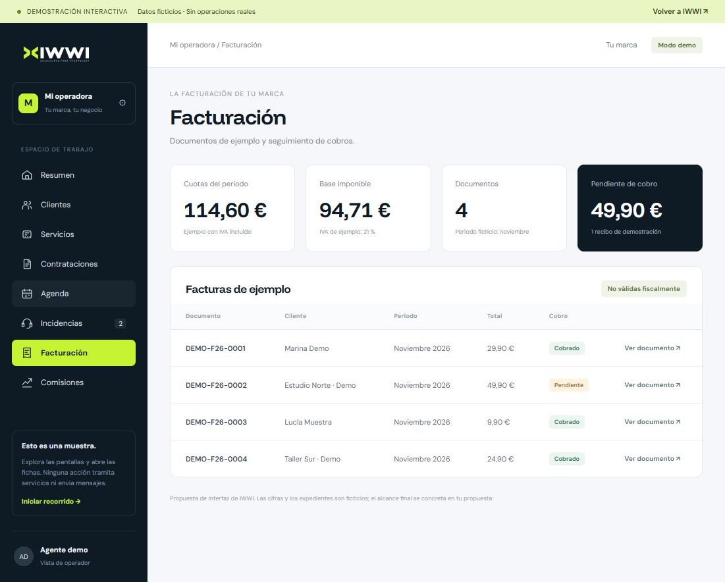Click the Documentos count card

pos(504,208)
